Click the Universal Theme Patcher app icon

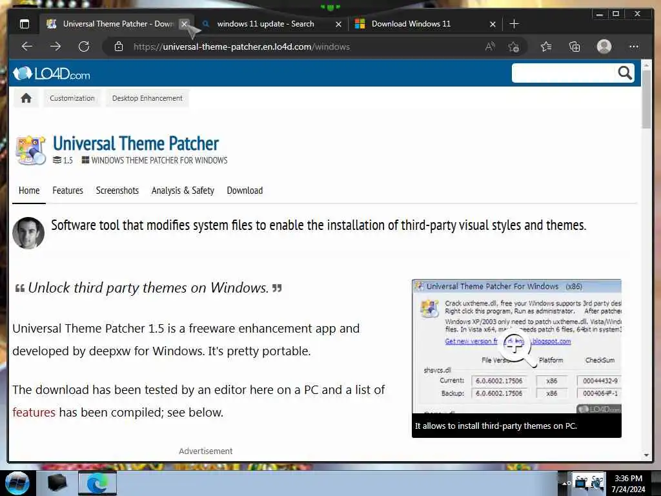30,150
